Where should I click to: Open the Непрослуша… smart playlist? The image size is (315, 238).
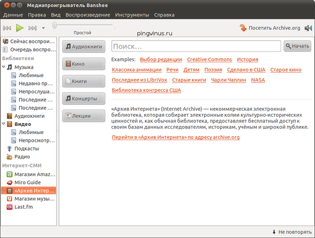(36, 92)
